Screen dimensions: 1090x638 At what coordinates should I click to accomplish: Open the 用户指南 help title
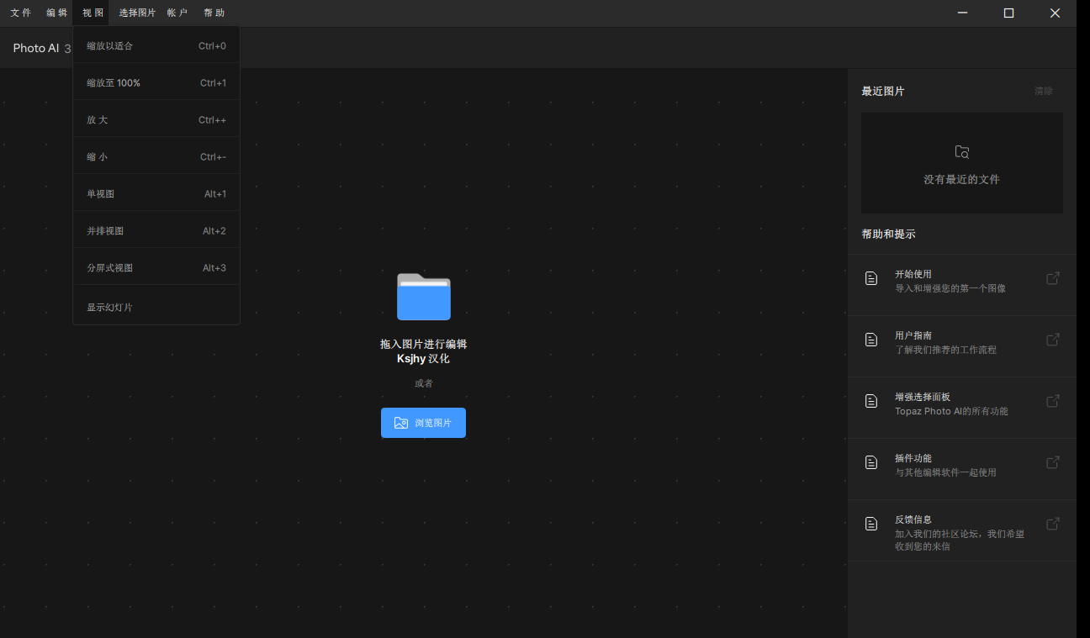(913, 335)
